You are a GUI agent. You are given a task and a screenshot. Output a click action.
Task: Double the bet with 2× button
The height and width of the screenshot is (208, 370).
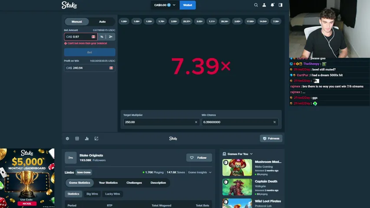[x=111, y=37]
